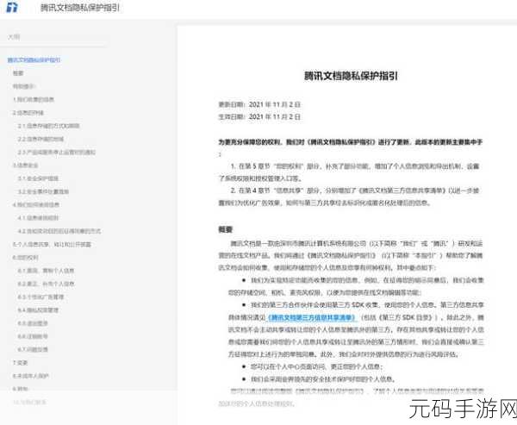Open outline item 3.1 安全保护措施

tap(38, 178)
